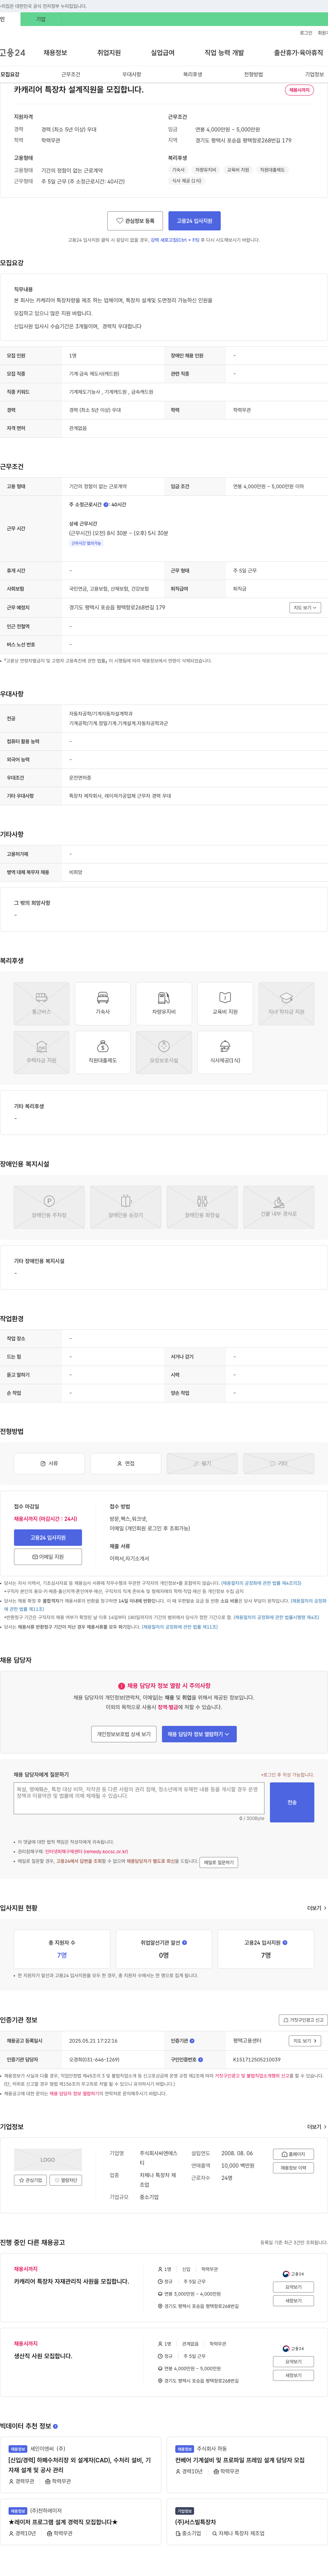Viewport: 328px width, 2576px height.
Task: Open the 채용정보 menu
Action: point(55,53)
